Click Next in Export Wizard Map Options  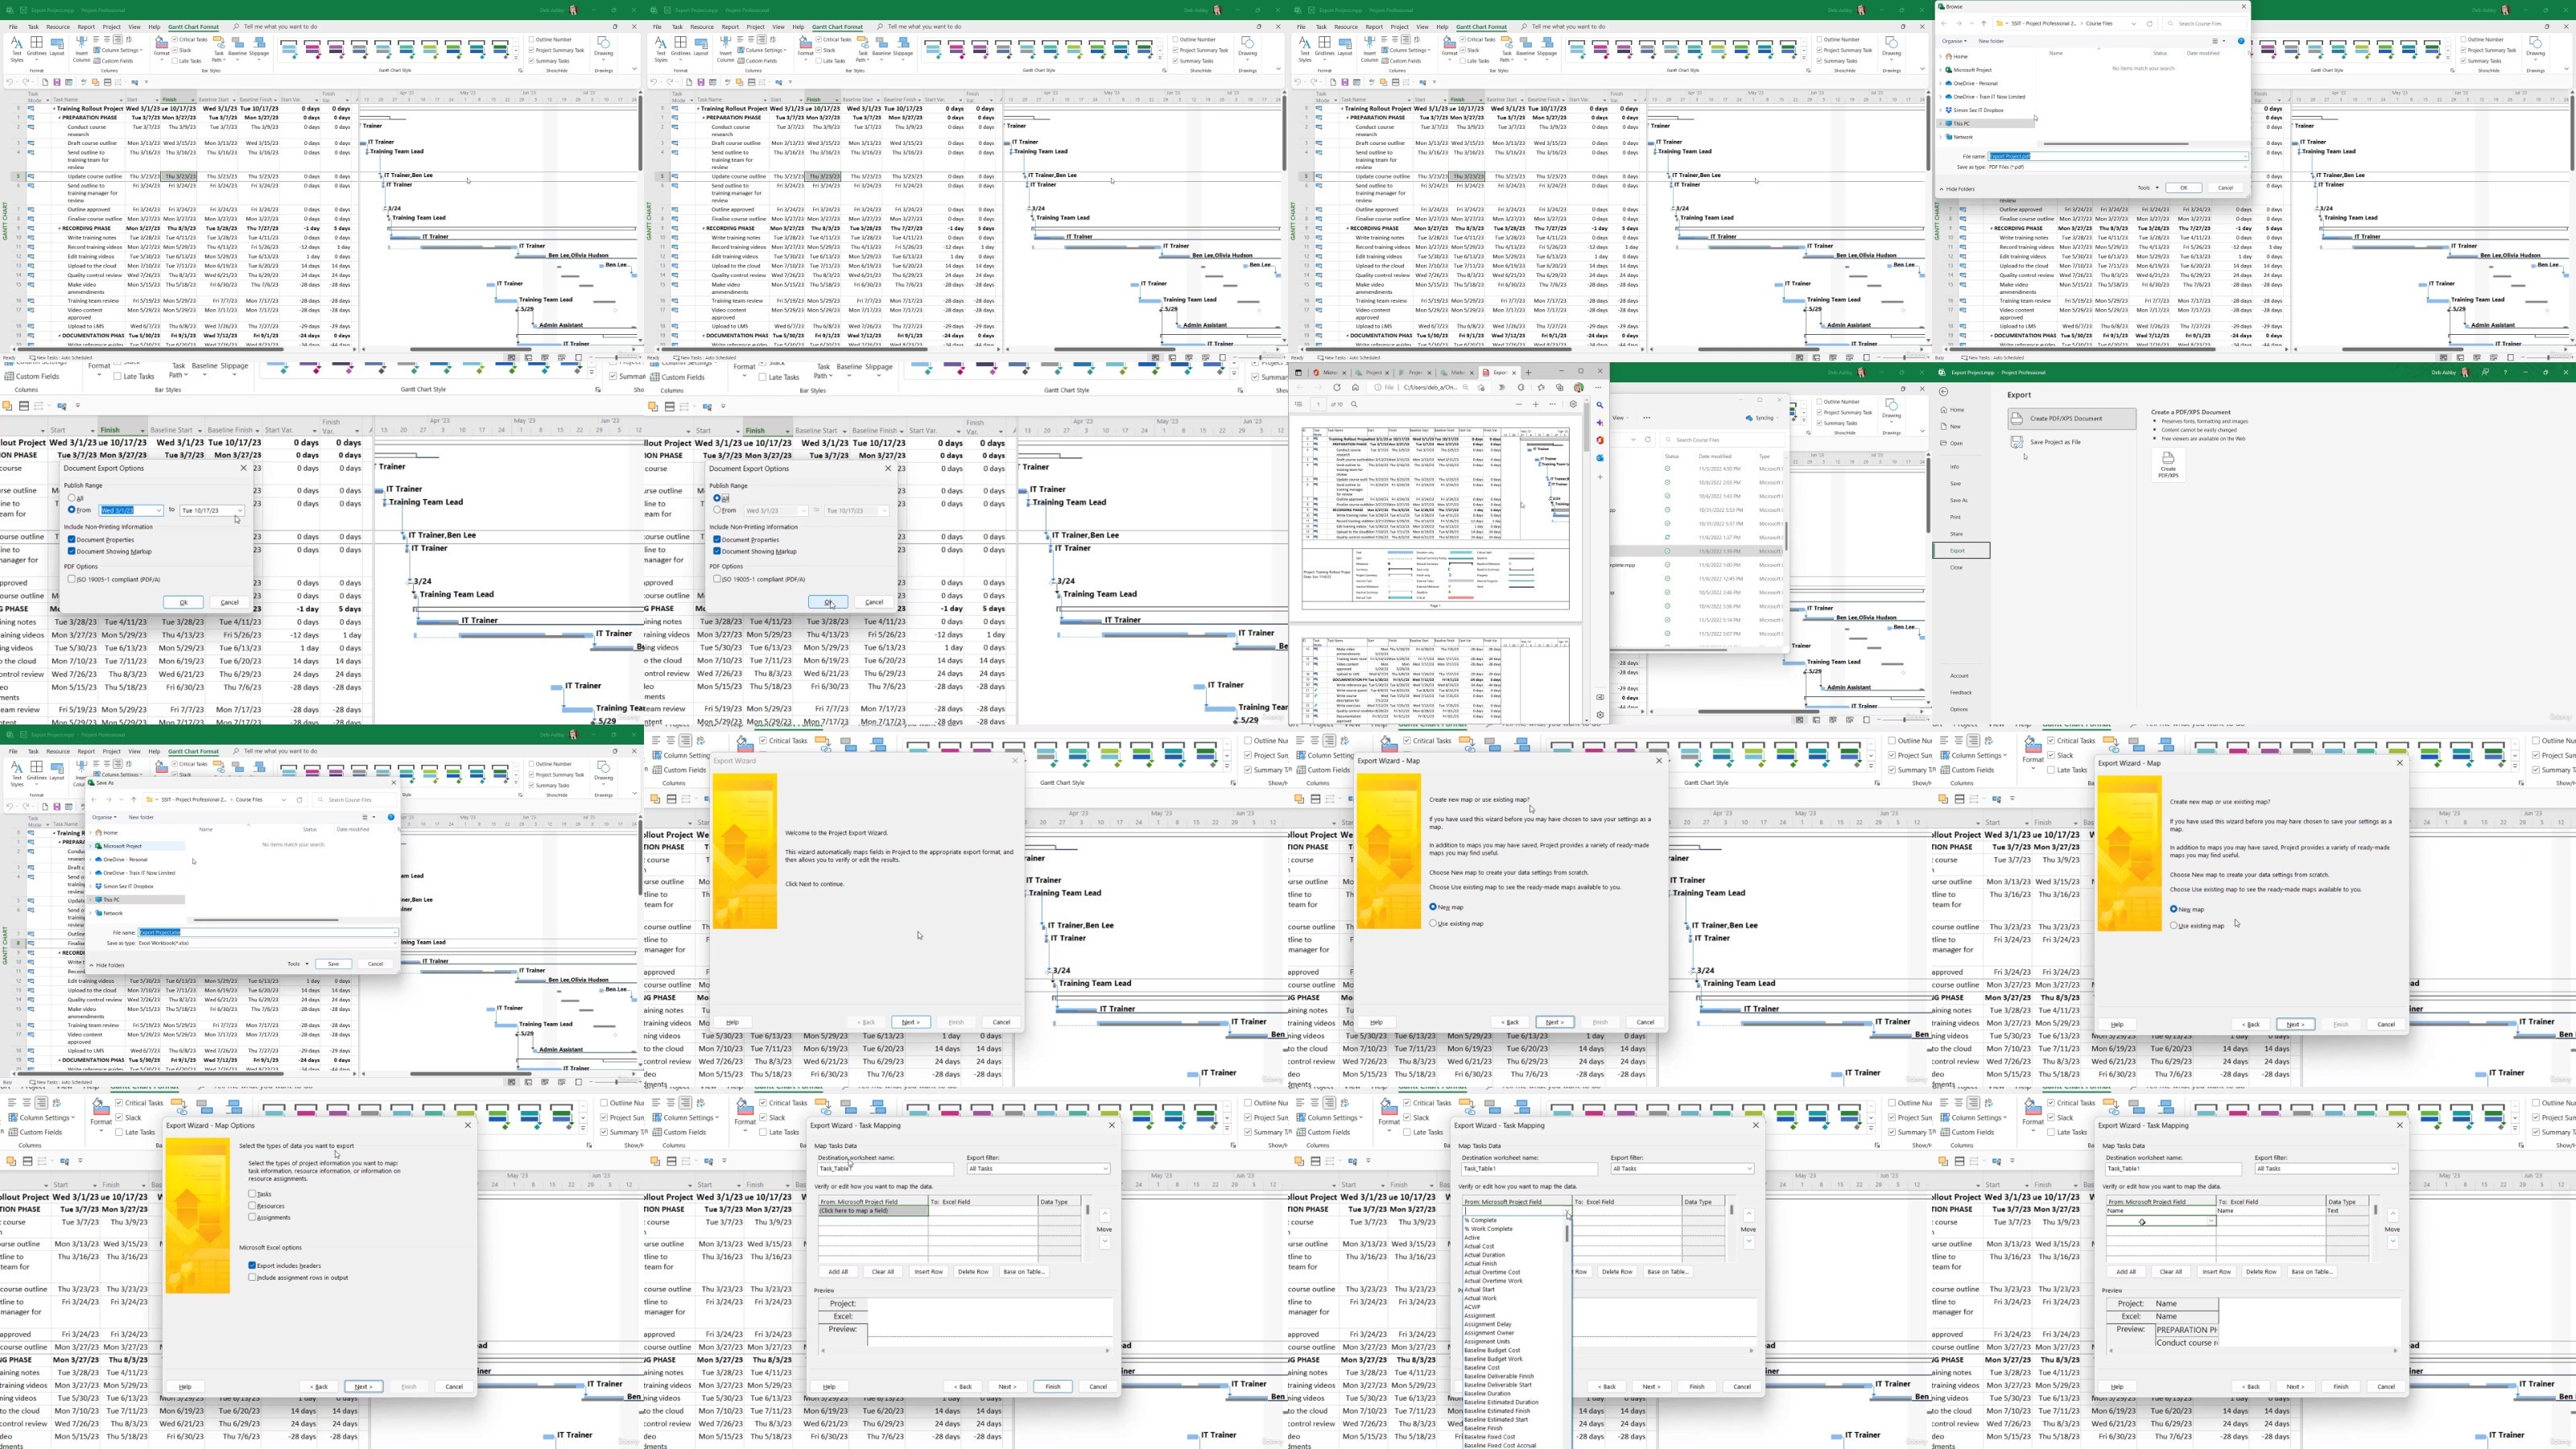pos(363,1386)
